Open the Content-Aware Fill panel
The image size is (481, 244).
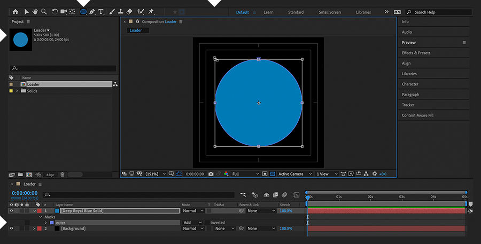pos(417,115)
